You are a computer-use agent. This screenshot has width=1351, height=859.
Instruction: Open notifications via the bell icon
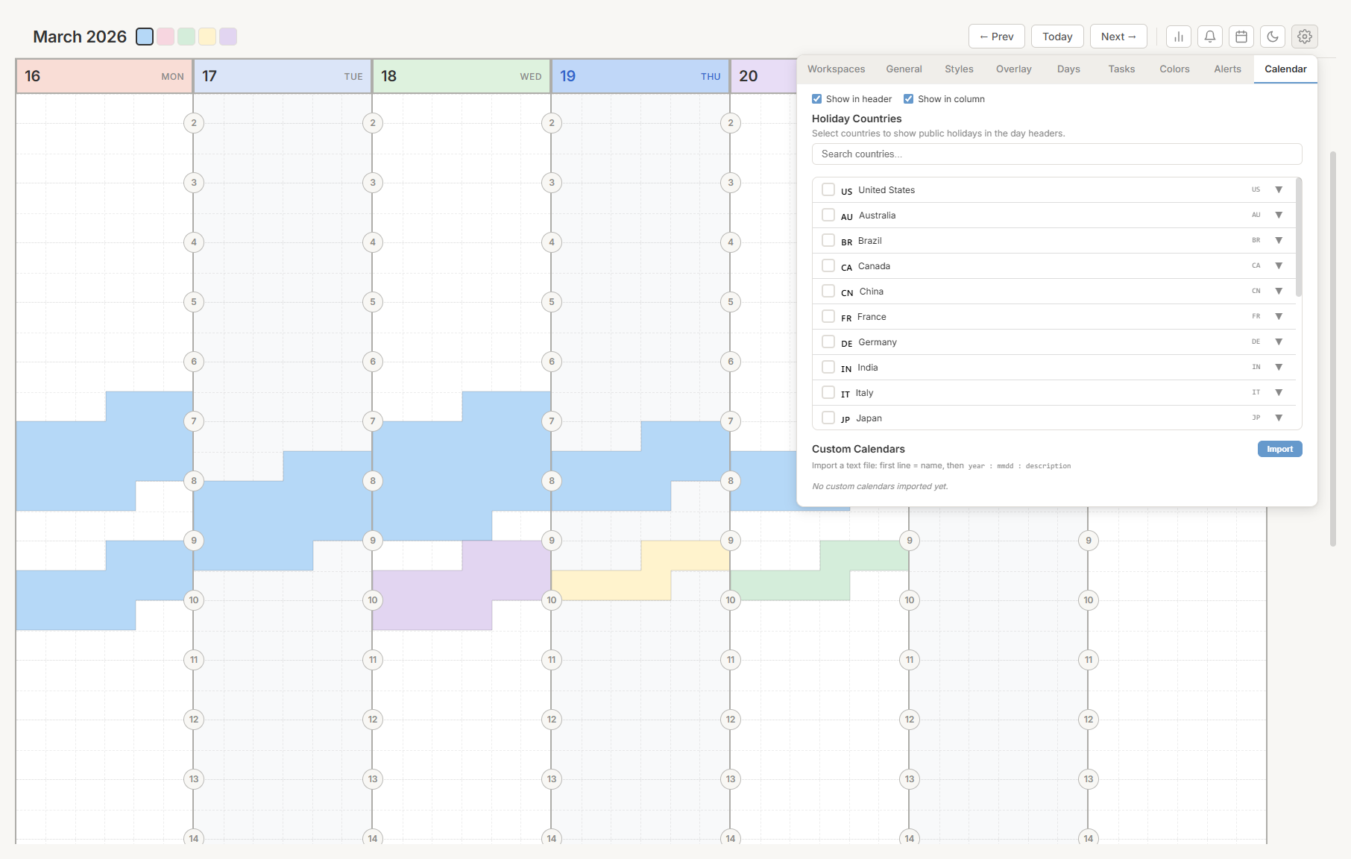(1209, 36)
